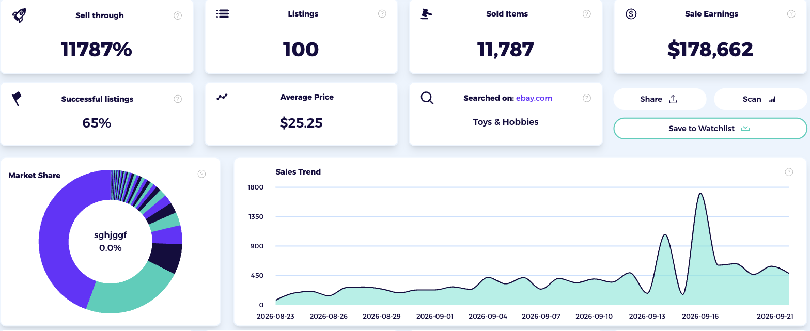The height and width of the screenshot is (331, 810).
Task: Click the Toys & Hobbies category text
Action: tap(506, 122)
